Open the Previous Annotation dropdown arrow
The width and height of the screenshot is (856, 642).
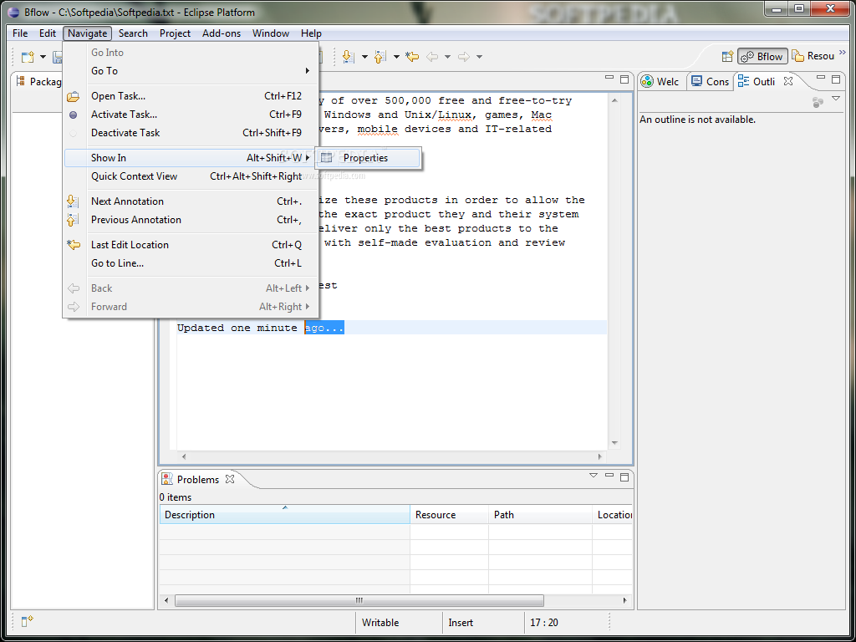coord(396,57)
